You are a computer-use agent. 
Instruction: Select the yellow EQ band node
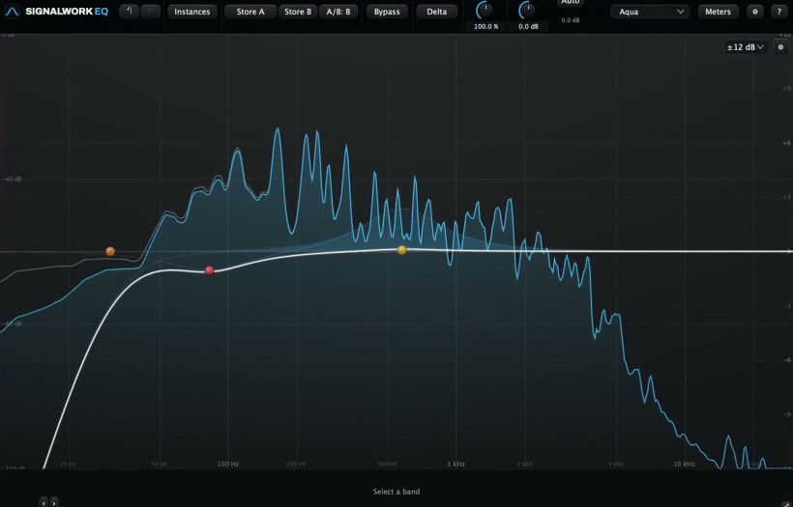[x=402, y=250]
